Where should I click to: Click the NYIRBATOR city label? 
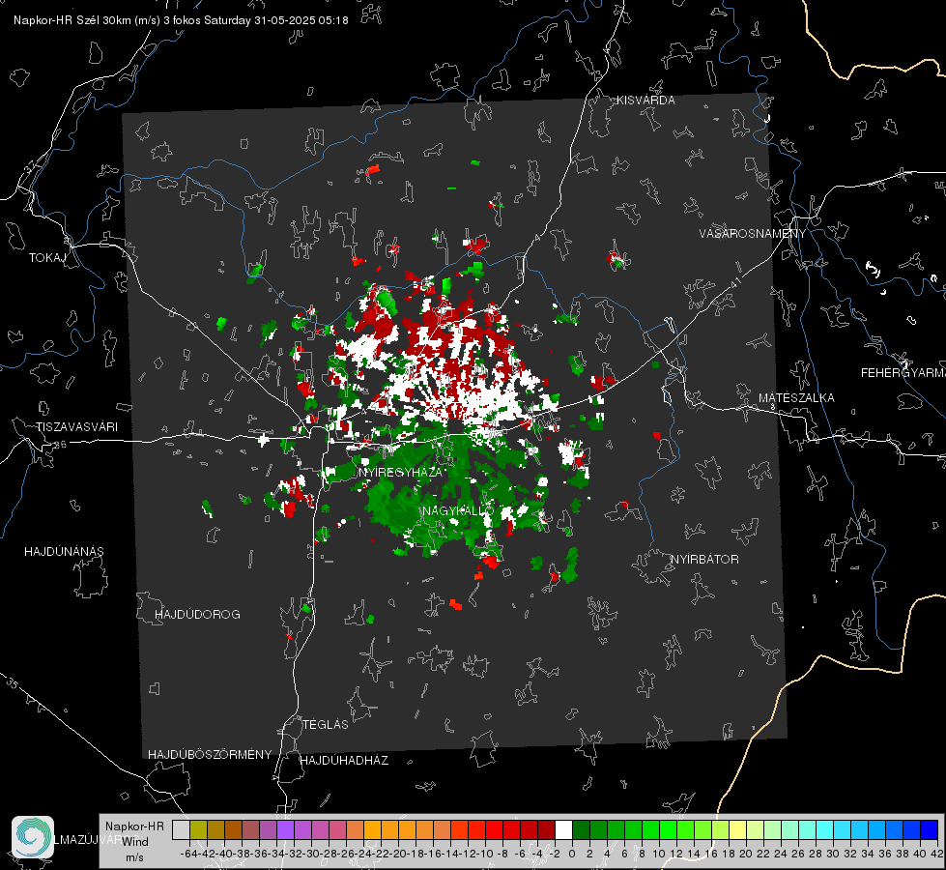(x=704, y=560)
